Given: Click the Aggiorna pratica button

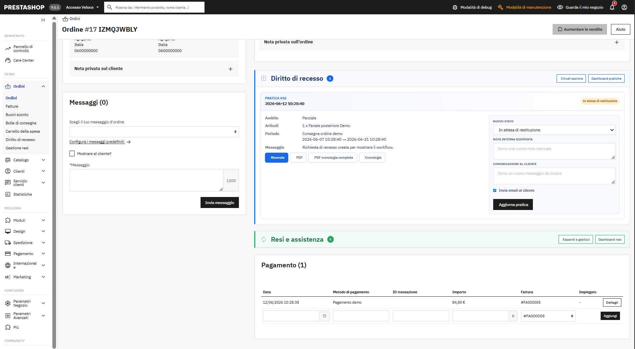Looking at the screenshot, I should pyautogui.click(x=513, y=205).
